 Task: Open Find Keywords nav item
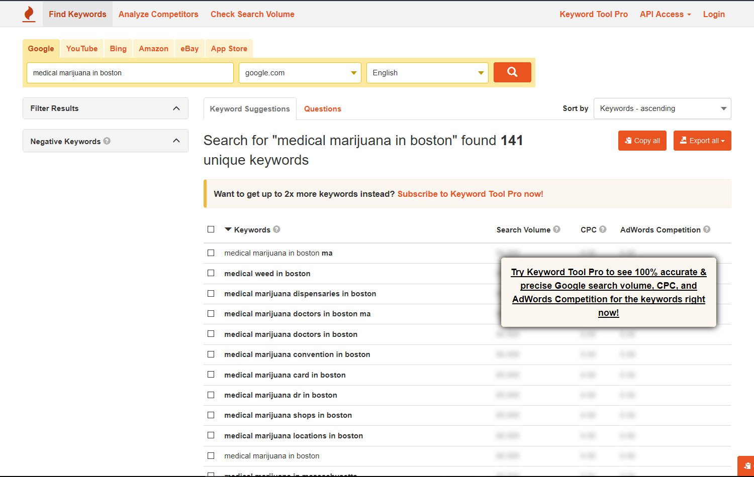pos(77,14)
